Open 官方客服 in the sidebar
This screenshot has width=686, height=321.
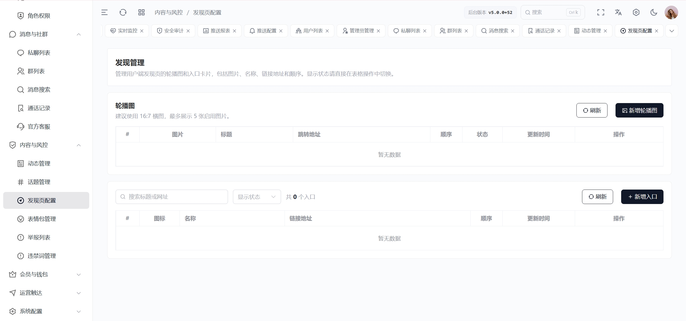coord(46,127)
